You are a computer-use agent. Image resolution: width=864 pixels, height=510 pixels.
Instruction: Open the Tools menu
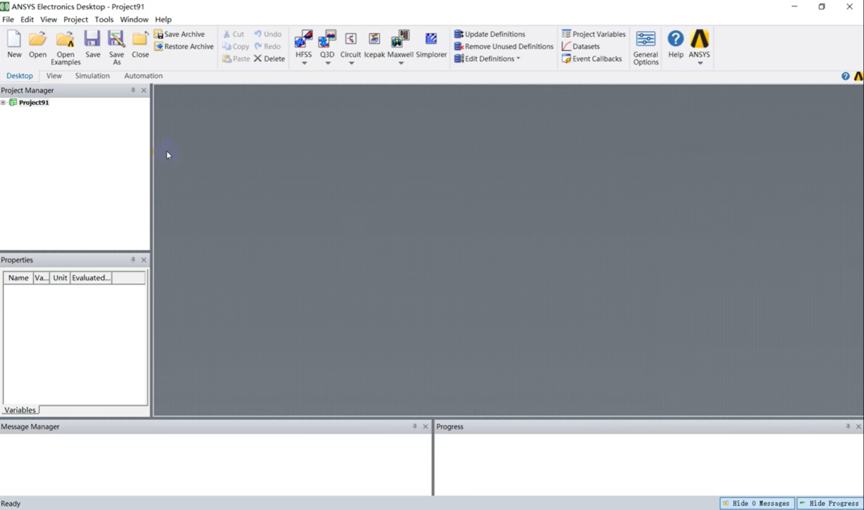(104, 19)
